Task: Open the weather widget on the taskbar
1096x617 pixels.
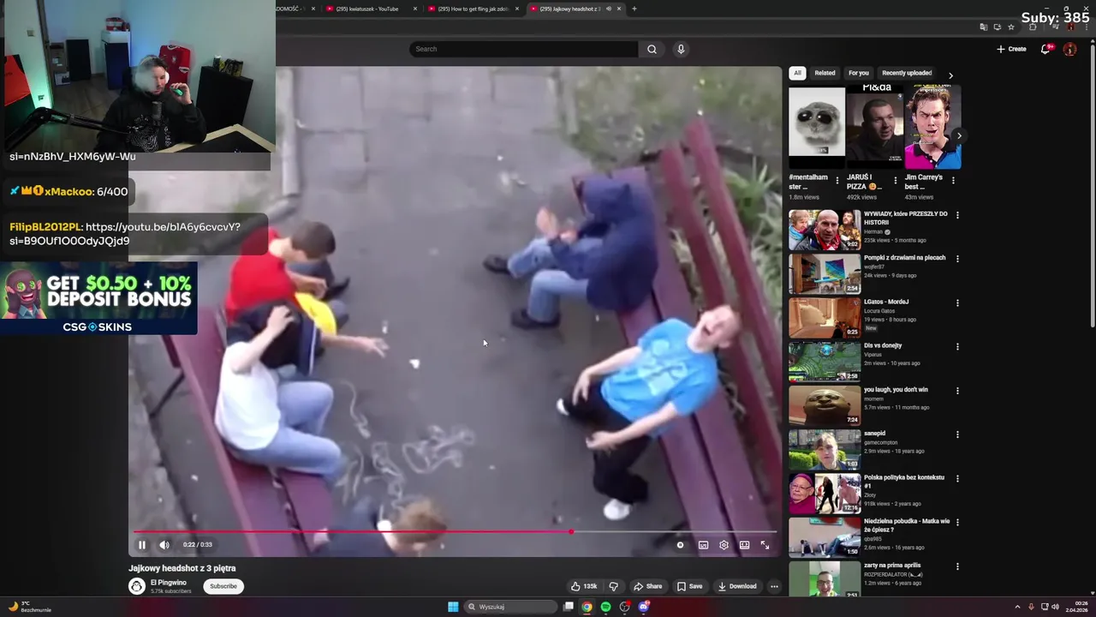Action: coord(30,607)
